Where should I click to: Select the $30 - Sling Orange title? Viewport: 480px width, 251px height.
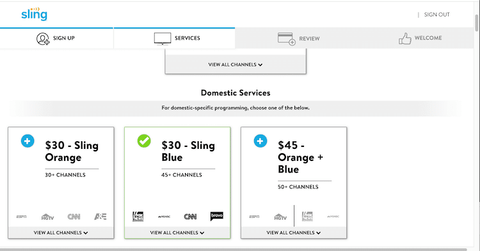pyautogui.click(x=72, y=151)
